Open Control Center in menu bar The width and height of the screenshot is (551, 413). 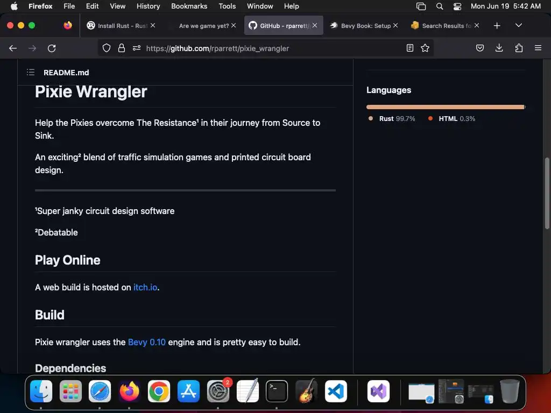[457, 6]
